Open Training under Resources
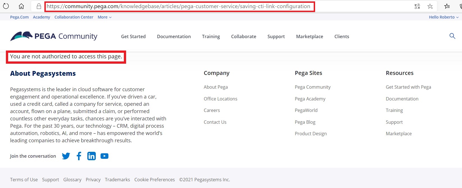The height and width of the screenshot is (188, 462). [394, 110]
